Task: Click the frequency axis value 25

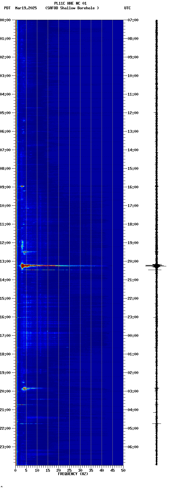Action: (x=69, y=471)
